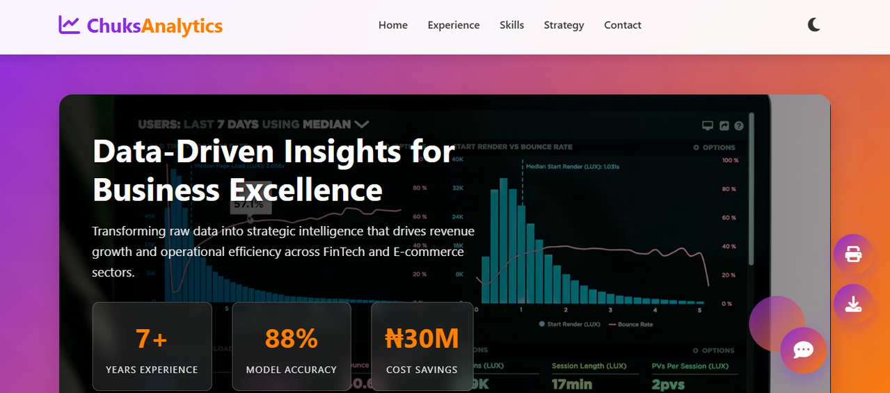The image size is (890, 393).
Task: Open the Skills nav item
Action: tap(511, 25)
